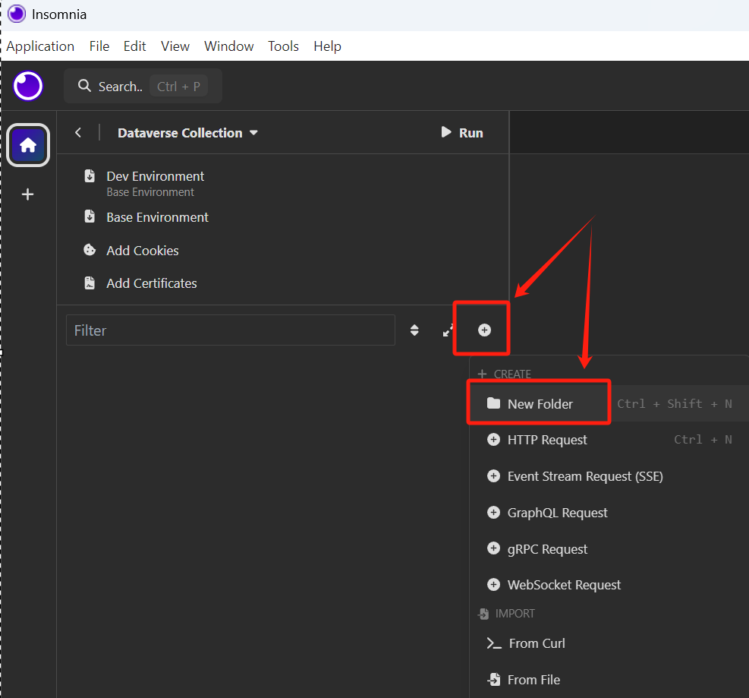This screenshot has width=749, height=698.
Task: Open the Window menu
Action: pos(229,46)
